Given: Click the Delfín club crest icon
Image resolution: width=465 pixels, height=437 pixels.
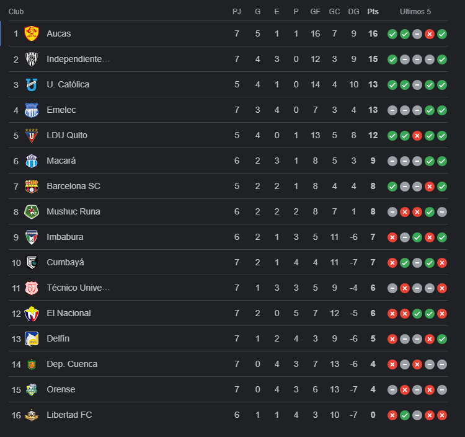Looking at the screenshot, I should (32, 338).
